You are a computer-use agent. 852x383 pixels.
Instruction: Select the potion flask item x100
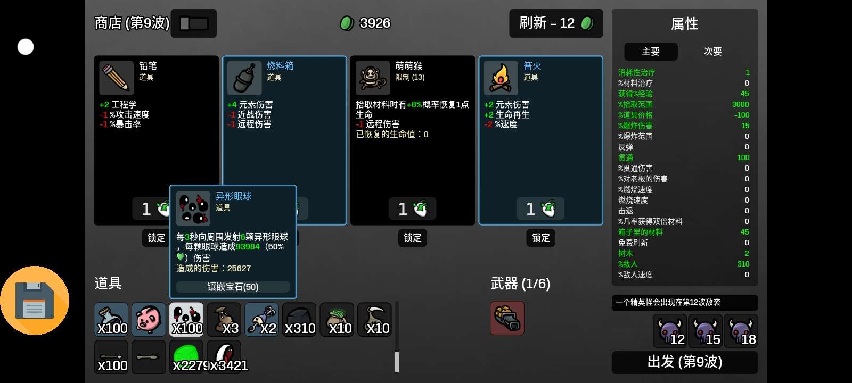click(111, 319)
